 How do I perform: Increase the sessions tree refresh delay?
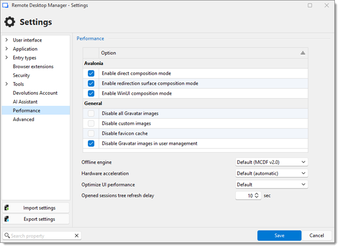(x=257, y=194)
